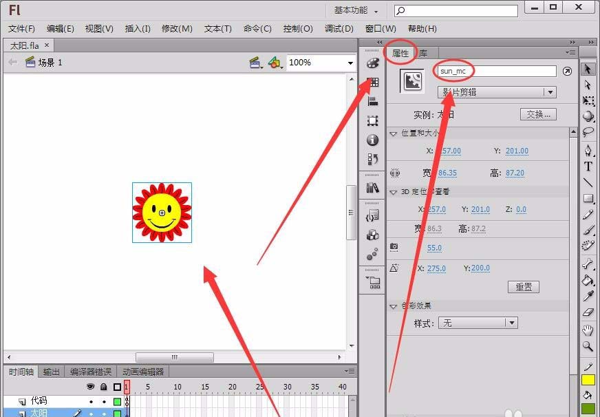Toggle visibility dot of 代码 layer

pyautogui.click(x=91, y=402)
